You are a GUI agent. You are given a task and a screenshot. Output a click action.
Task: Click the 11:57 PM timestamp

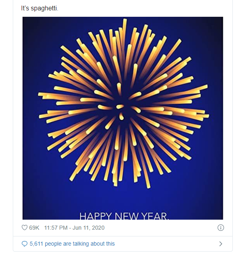click(56, 228)
